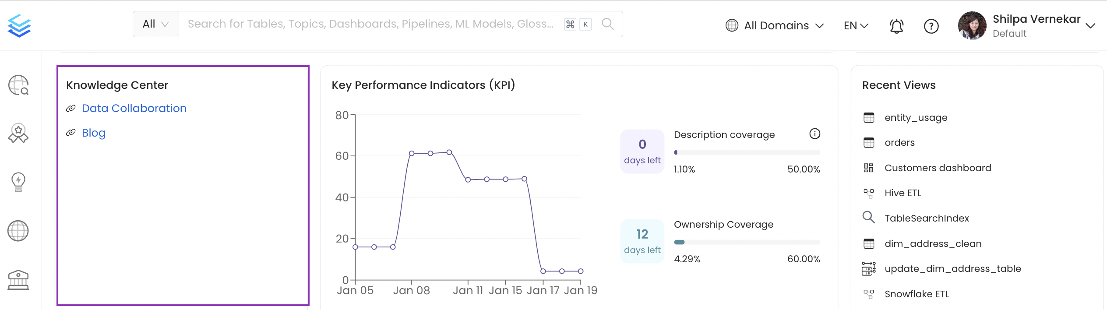Open the Data Quality ribbon sidebar icon

[x=18, y=133]
